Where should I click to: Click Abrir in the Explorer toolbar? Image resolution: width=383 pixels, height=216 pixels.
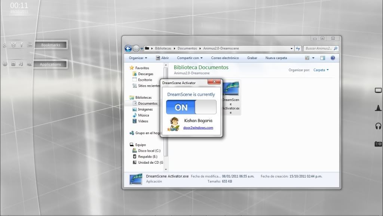point(162,58)
